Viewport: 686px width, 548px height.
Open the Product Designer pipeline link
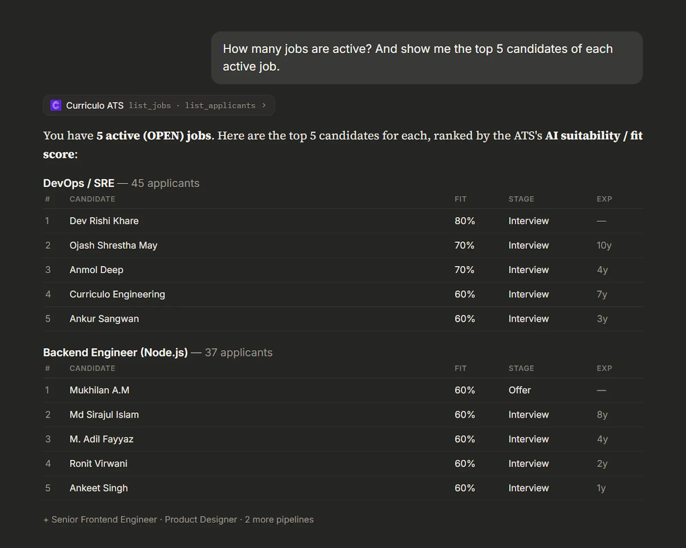[x=201, y=519]
